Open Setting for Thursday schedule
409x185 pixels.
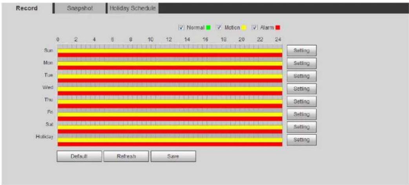[x=301, y=101]
